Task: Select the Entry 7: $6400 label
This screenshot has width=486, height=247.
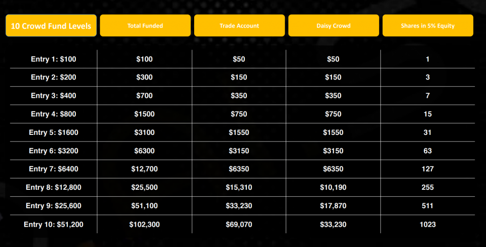Action: tap(53, 169)
